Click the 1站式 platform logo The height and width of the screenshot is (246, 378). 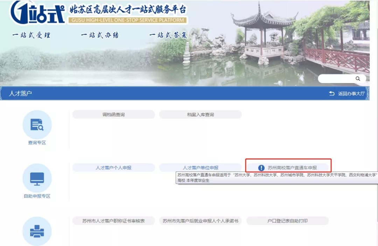[38, 13]
